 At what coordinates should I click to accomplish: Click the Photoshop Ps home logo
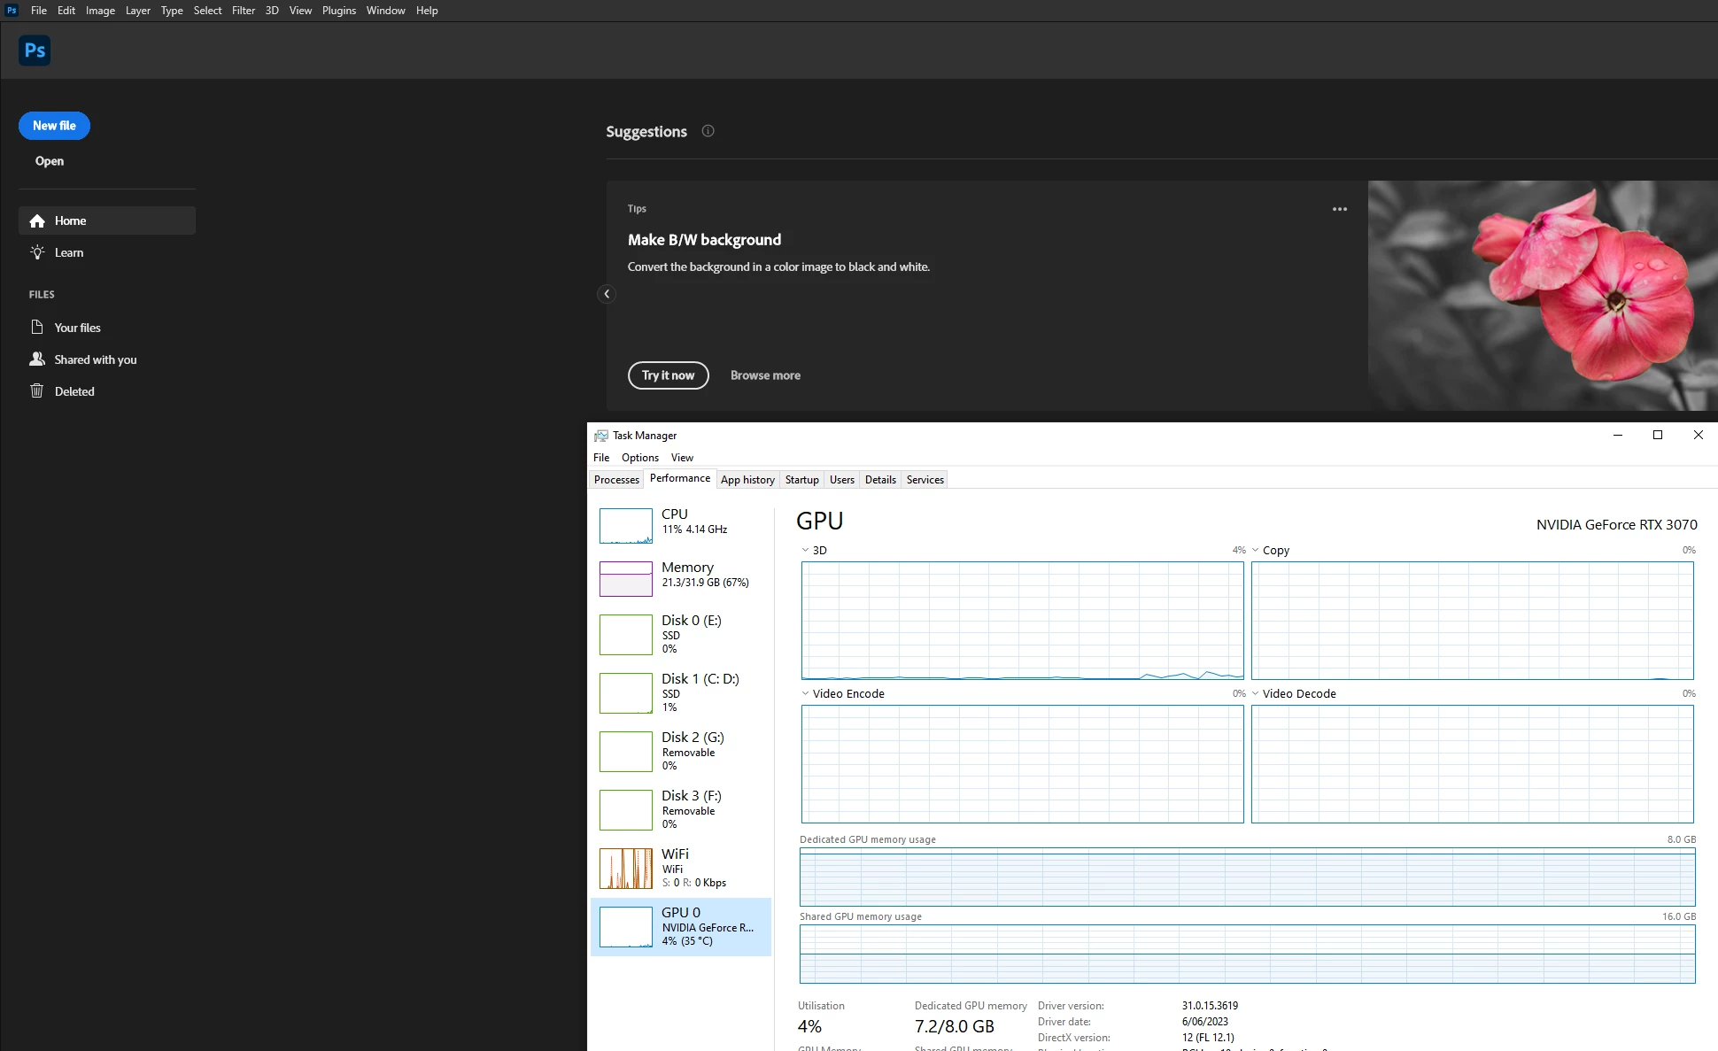click(35, 50)
